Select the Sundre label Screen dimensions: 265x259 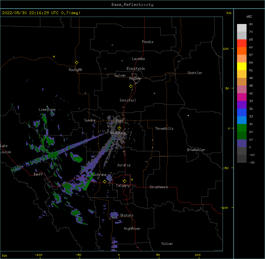pyautogui.click(x=90, y=120)
